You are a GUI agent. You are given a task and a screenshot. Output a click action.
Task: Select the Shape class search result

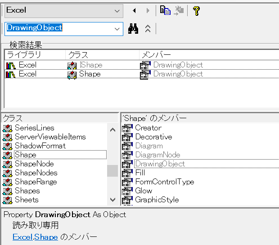pyautogui.click(x=90, y=74)
